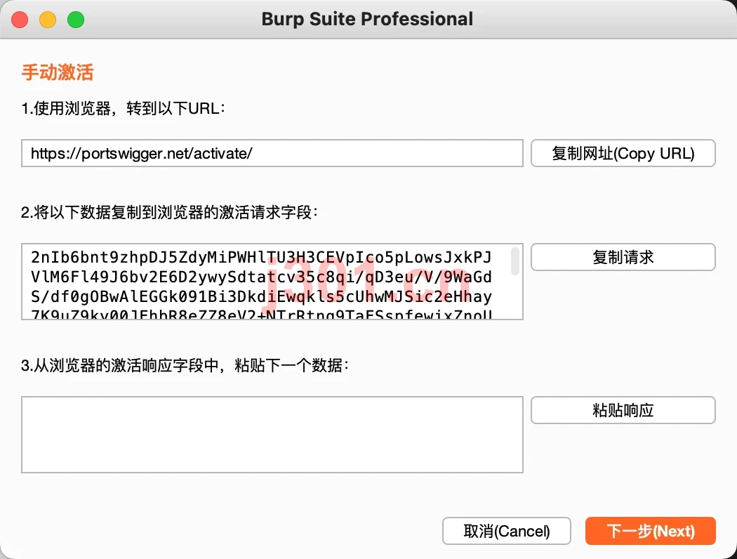Click the 取消(Cancel) button

(506, 531)
